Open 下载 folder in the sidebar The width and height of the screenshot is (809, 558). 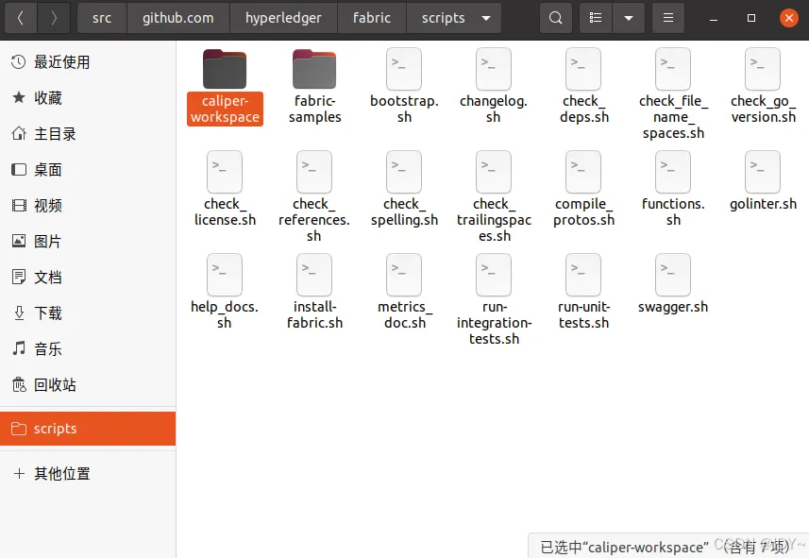pos(48,313)
